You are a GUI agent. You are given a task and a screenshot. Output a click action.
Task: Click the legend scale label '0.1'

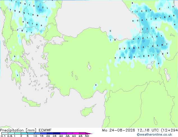(3, 136)
